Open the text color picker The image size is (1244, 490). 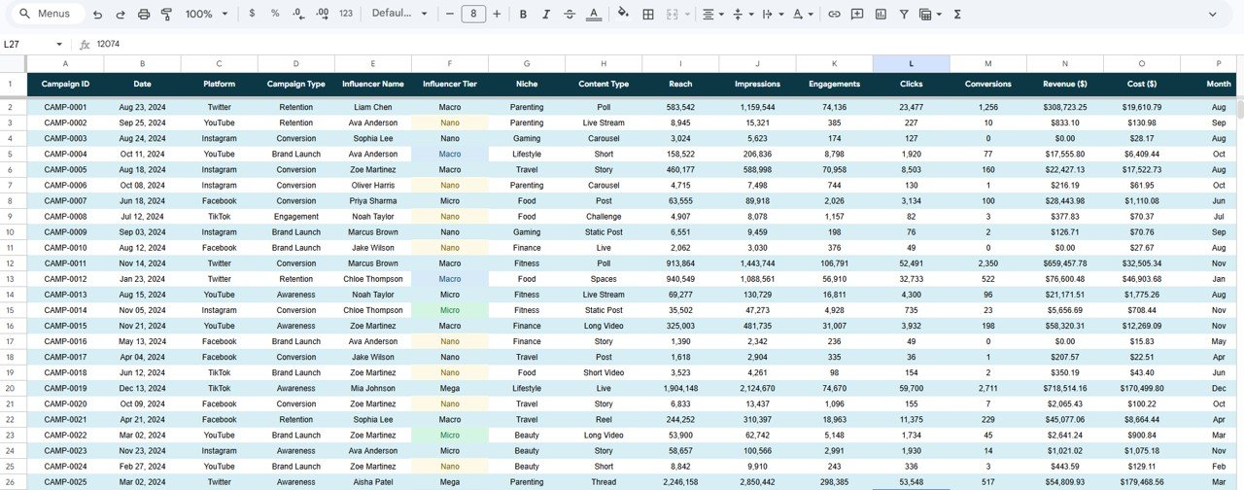click(593, 15)
